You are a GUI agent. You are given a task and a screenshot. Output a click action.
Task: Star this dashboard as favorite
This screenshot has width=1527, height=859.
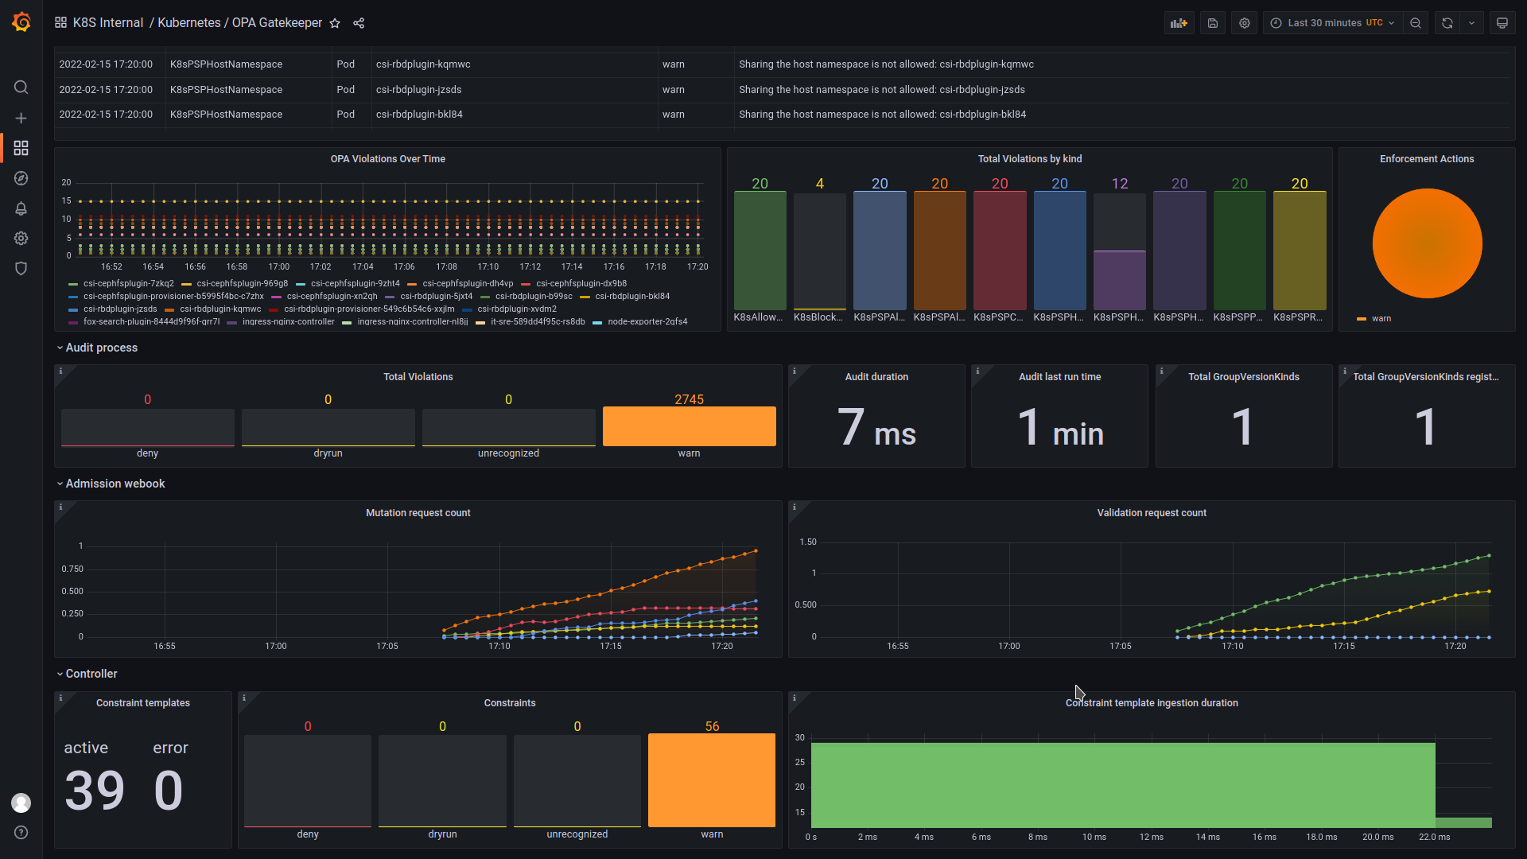[335, 23]
